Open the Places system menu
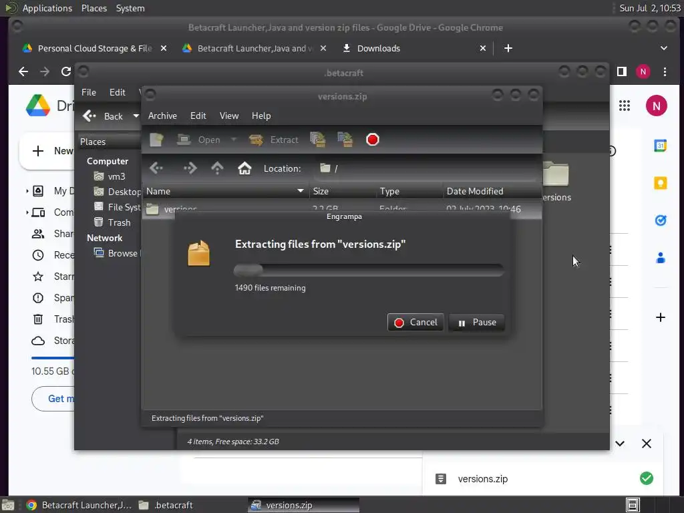 (94, 8)
